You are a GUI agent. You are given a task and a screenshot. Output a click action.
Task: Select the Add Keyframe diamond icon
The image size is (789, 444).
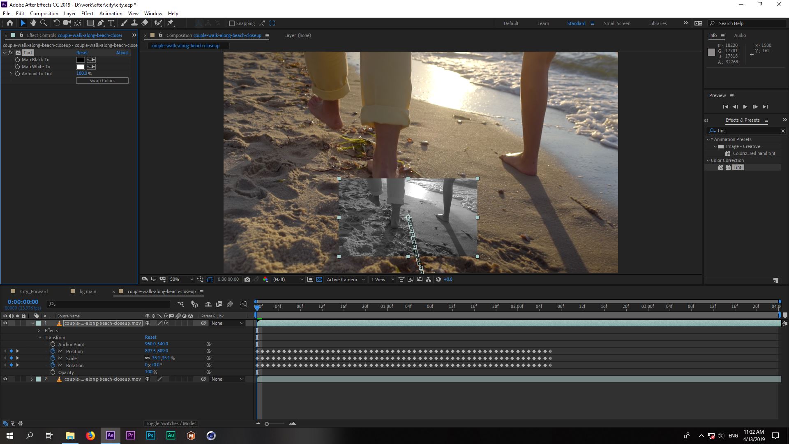click(x=11, y=351)
